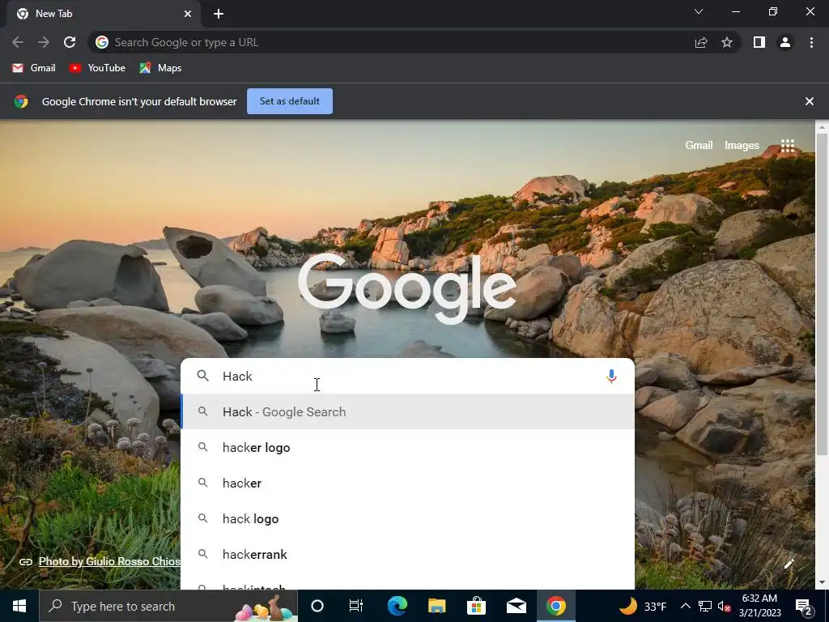Open the Google apps grid

coord(788,146)
